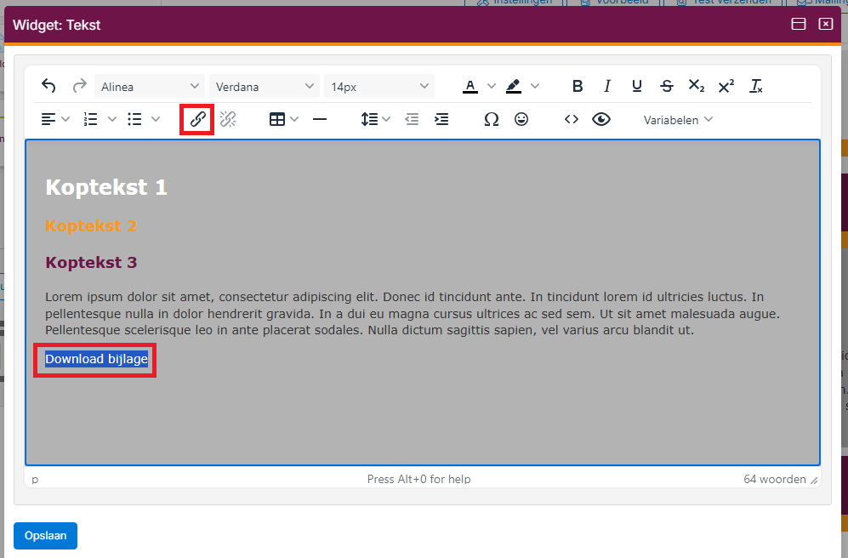Clear formatting from selected text
848x558 pixels.
tap(756, 86)
